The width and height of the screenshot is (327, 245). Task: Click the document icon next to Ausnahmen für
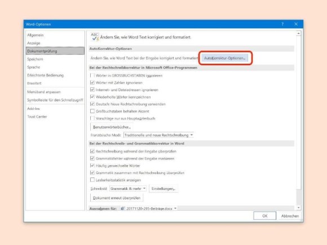pos(122,208)
